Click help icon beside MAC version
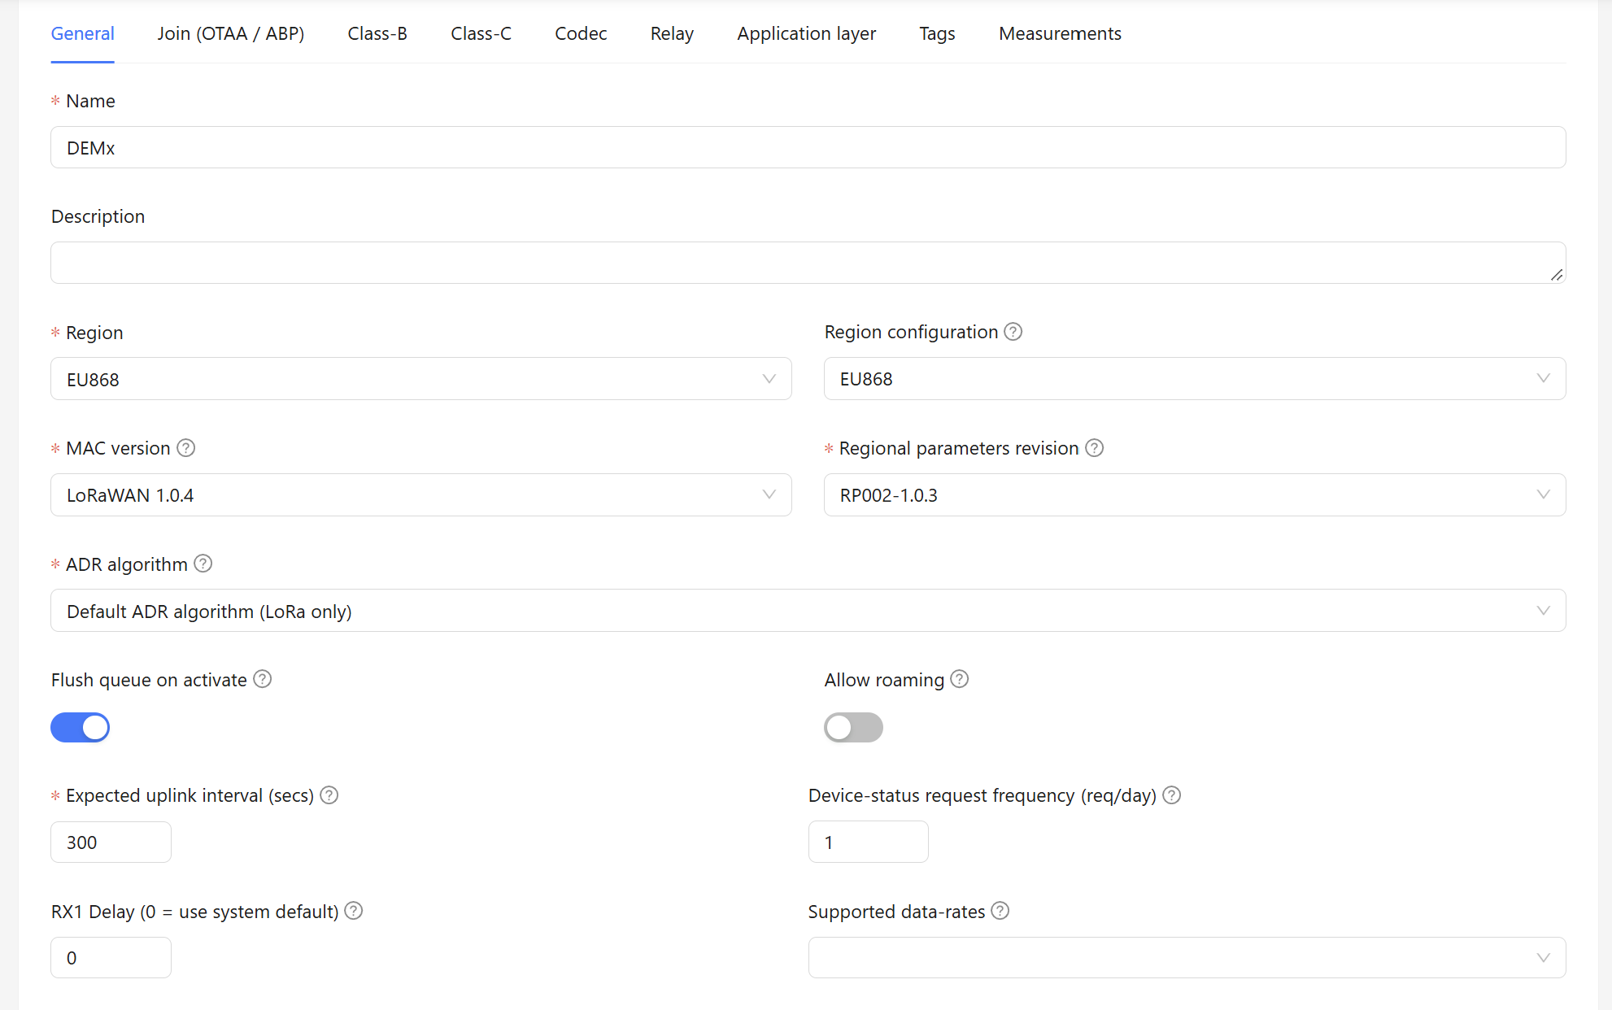This screenshot has width=1612, height=1010. point(185,448)
